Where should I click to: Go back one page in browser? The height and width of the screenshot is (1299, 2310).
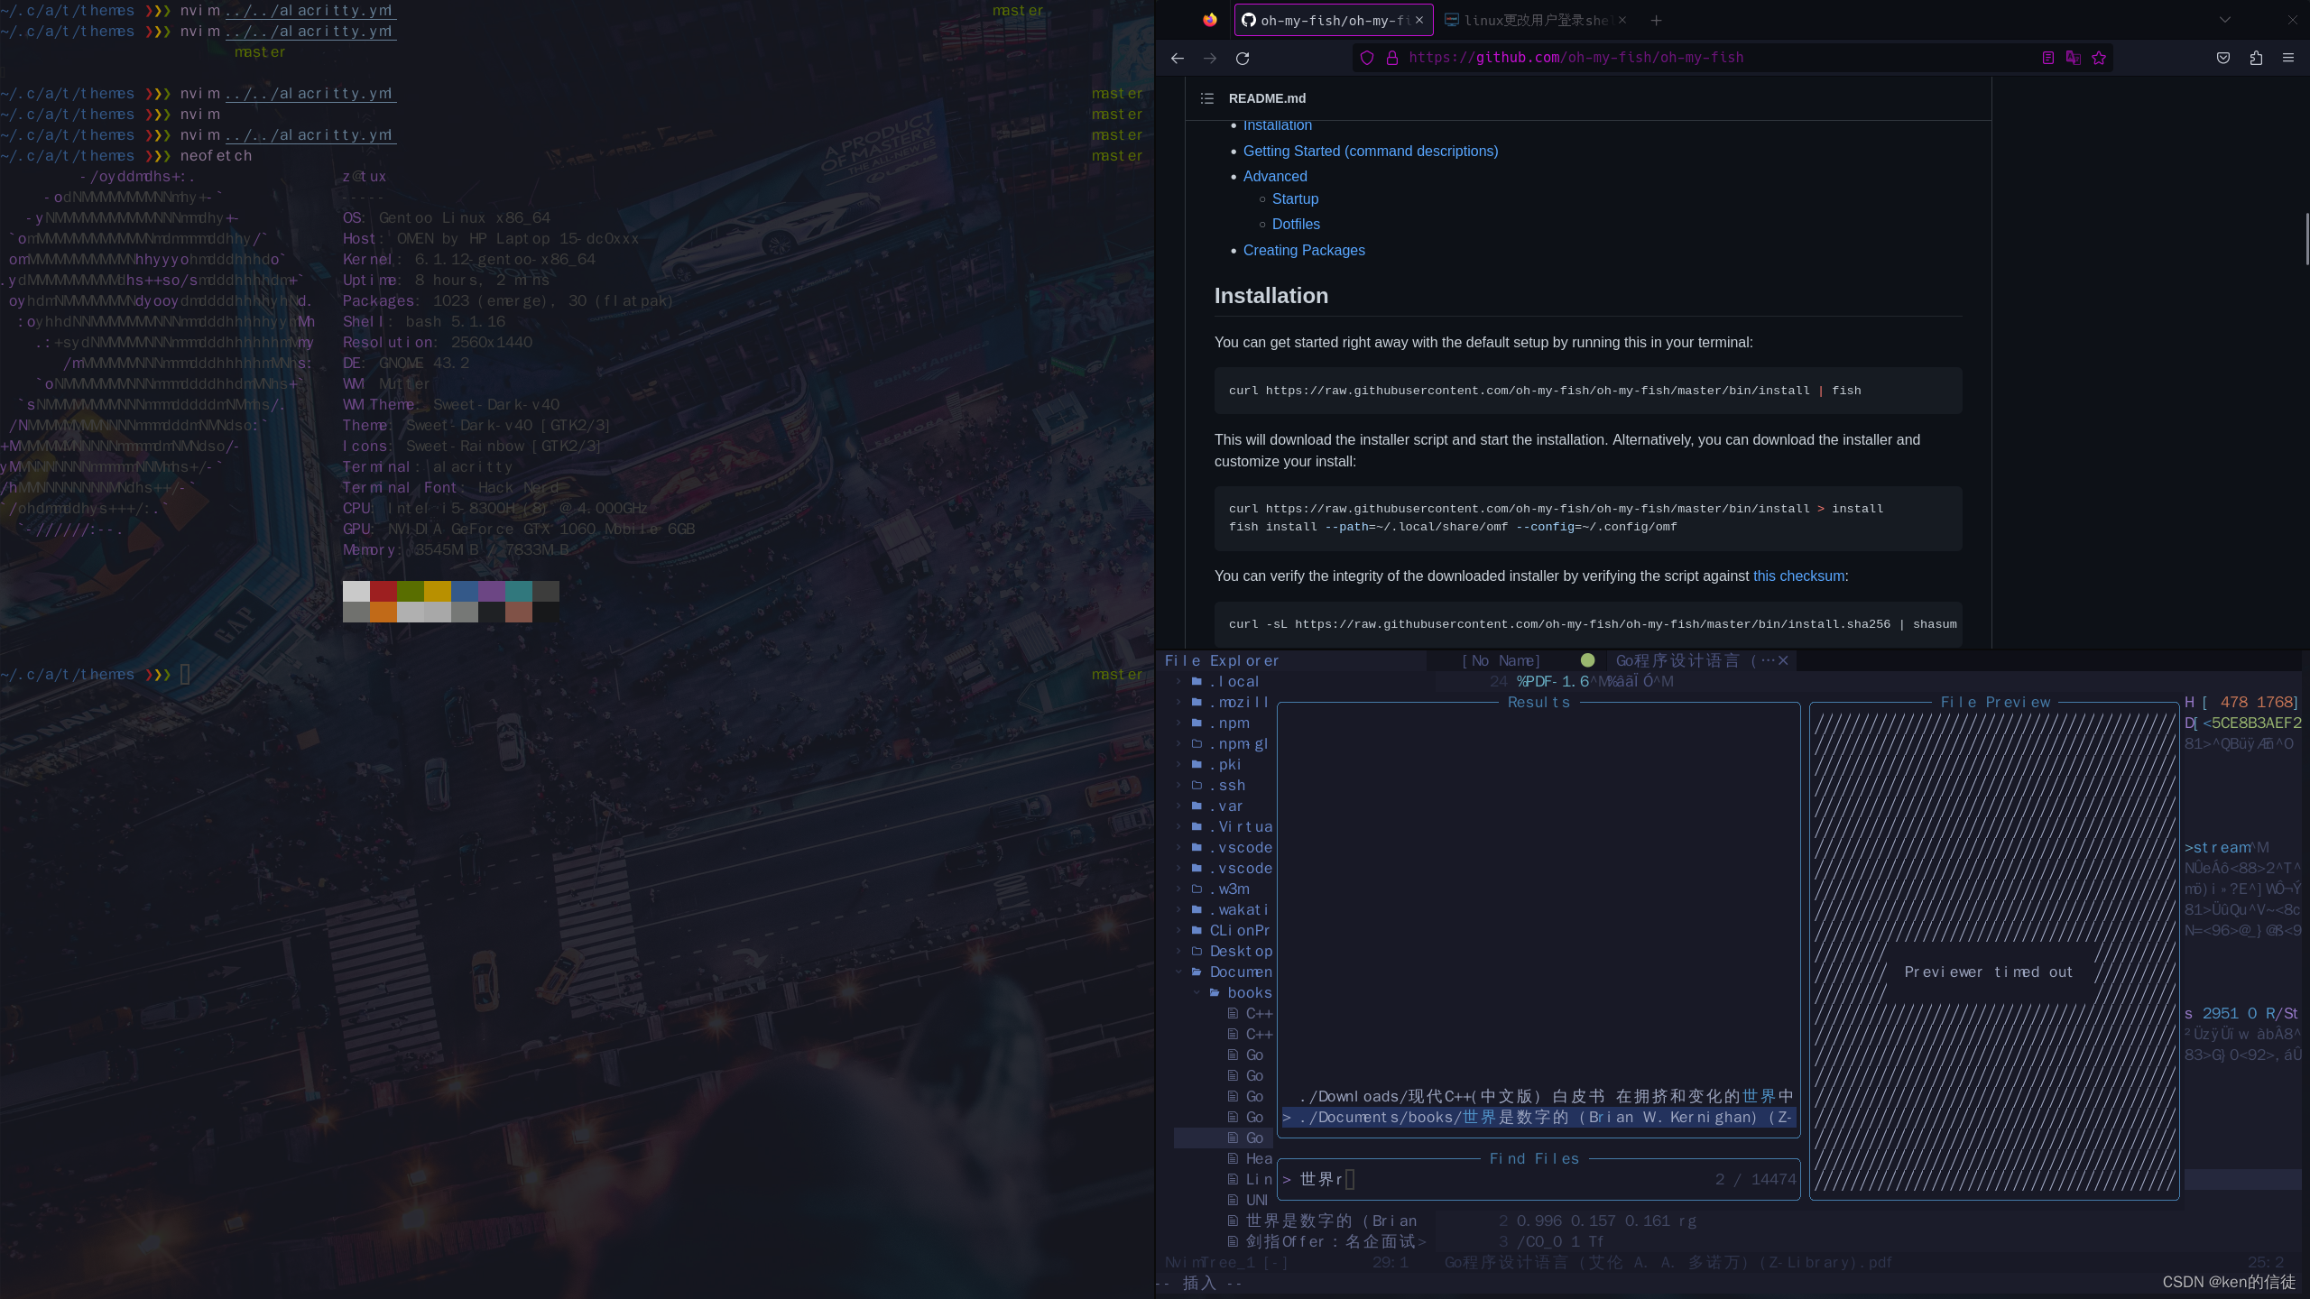1177,58
